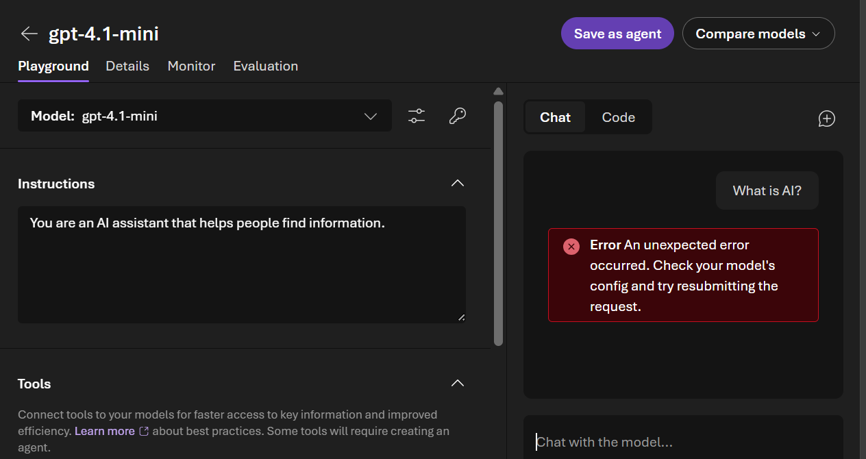Go back using the left arrow icon
The height and width of the screenshot is (459, 866).
pos(29,34)
